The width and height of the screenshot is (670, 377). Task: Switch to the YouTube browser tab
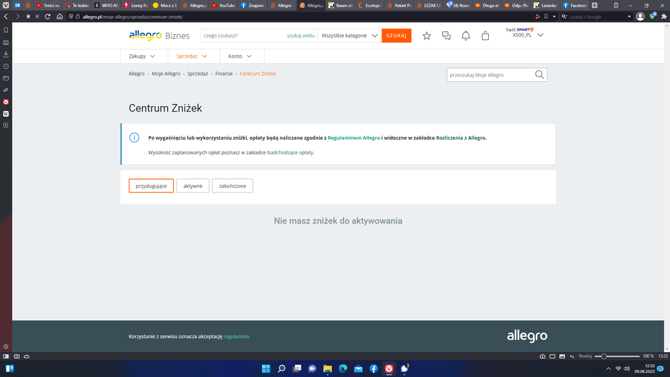[x=223, y=5]
